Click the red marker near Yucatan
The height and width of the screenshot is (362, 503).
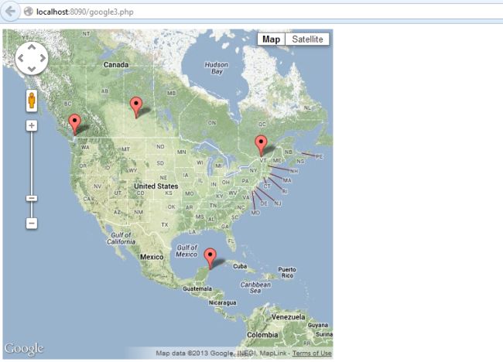pos(210,258)
